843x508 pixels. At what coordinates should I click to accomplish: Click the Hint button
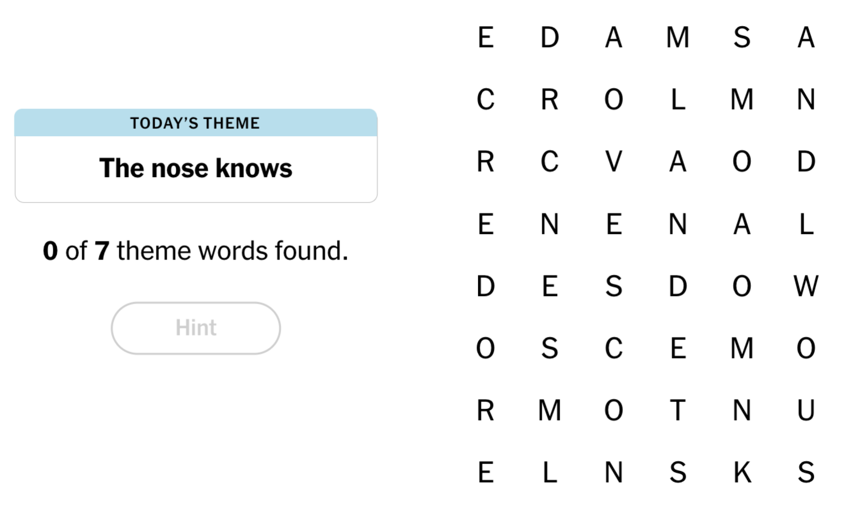click(196, 328)
